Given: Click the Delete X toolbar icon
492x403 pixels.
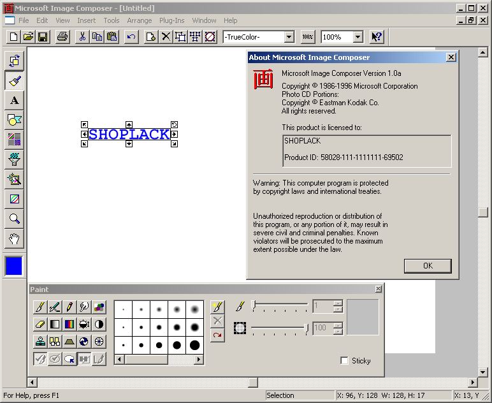Looking at the screenshot, I should [166, 37].
